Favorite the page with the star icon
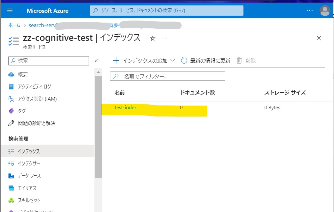This screenshot has width=334, height=212. click(x=153, y=38)
